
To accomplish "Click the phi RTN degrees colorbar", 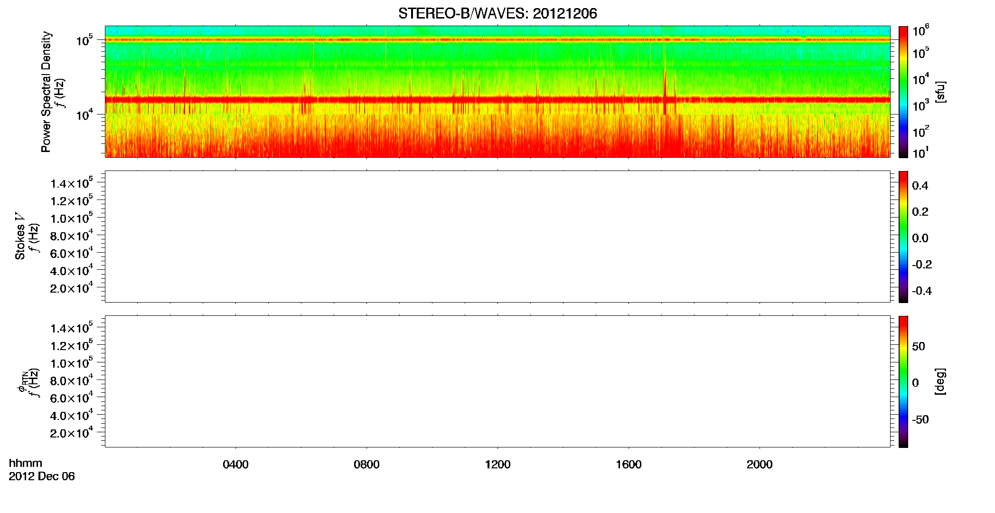I will 903,381.
